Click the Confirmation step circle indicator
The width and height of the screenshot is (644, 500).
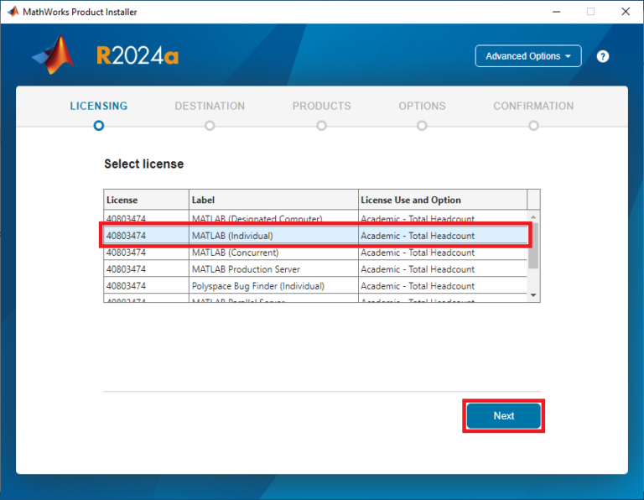click(533, 125)
